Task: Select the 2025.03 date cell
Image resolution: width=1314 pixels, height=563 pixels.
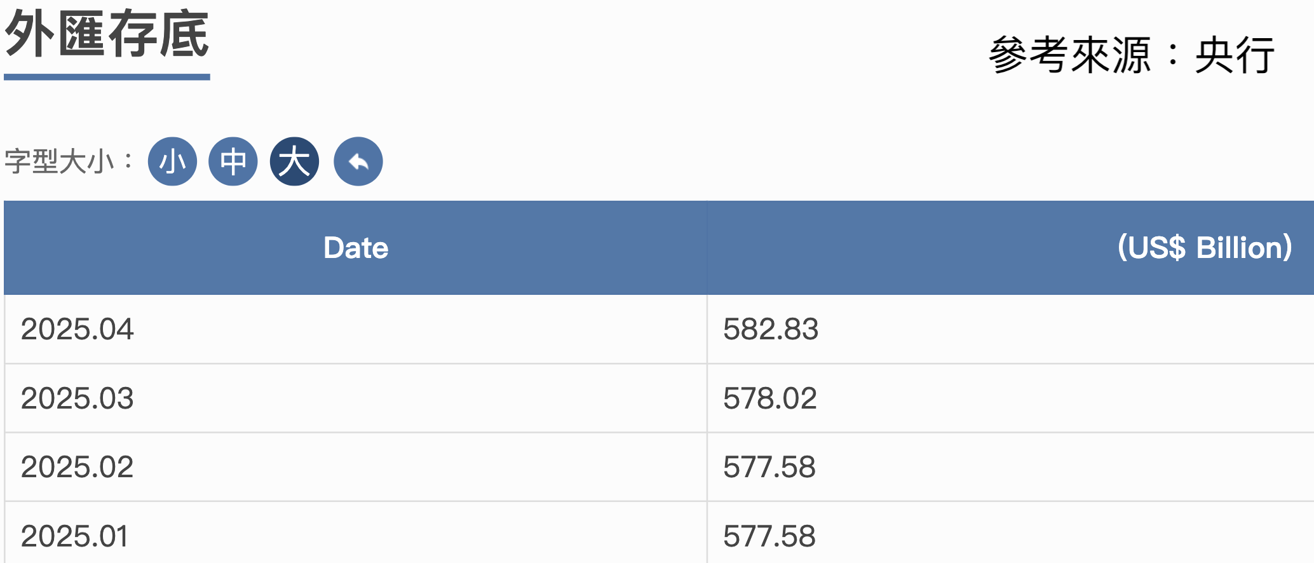Action: click(78, 398)
